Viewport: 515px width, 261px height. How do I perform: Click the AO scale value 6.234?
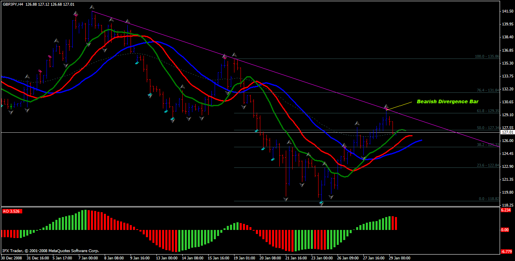coord(506,210)
